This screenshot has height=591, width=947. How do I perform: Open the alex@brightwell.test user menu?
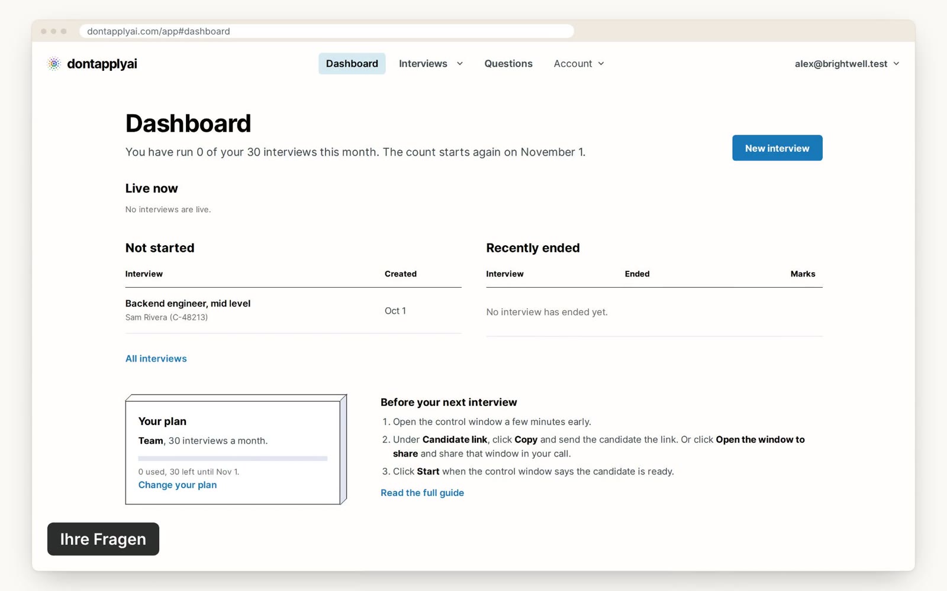coord(847,64)
